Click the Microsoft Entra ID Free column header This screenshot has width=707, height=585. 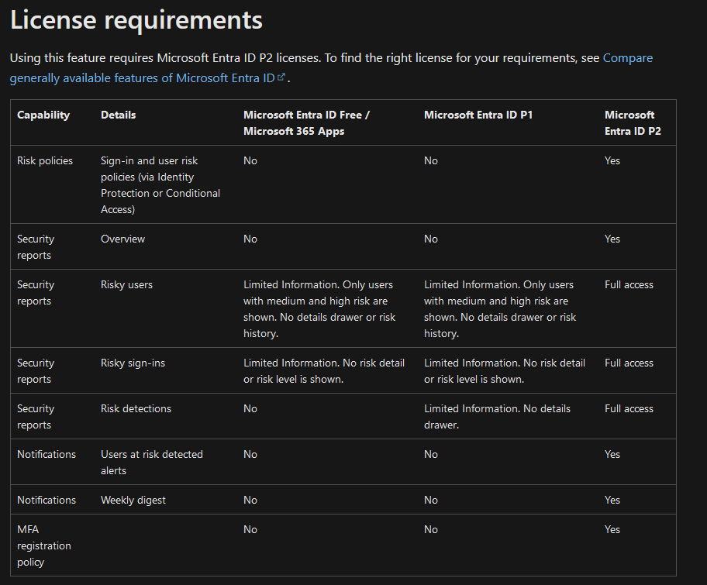[x=306, y=122]
